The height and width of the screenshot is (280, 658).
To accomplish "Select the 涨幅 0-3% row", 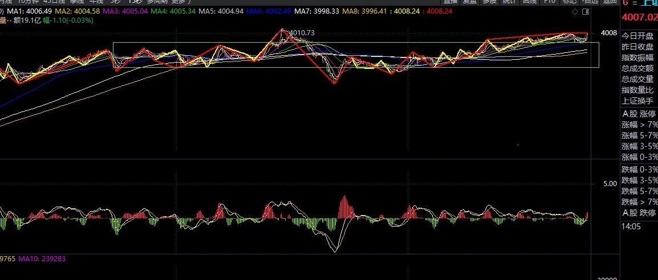I will pyautogui.click(x=639, y=158).
